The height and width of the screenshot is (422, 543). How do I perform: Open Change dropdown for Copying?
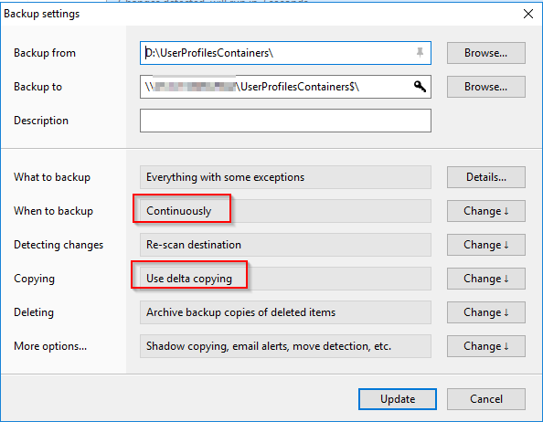point(485,279)
